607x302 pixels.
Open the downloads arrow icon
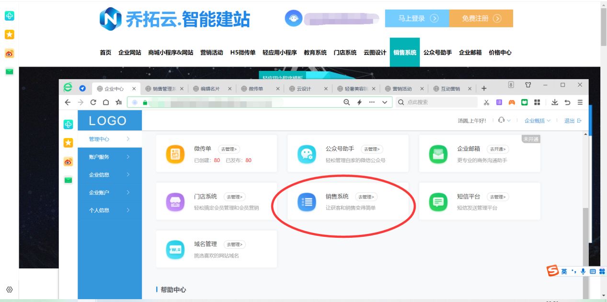(555, 102)
